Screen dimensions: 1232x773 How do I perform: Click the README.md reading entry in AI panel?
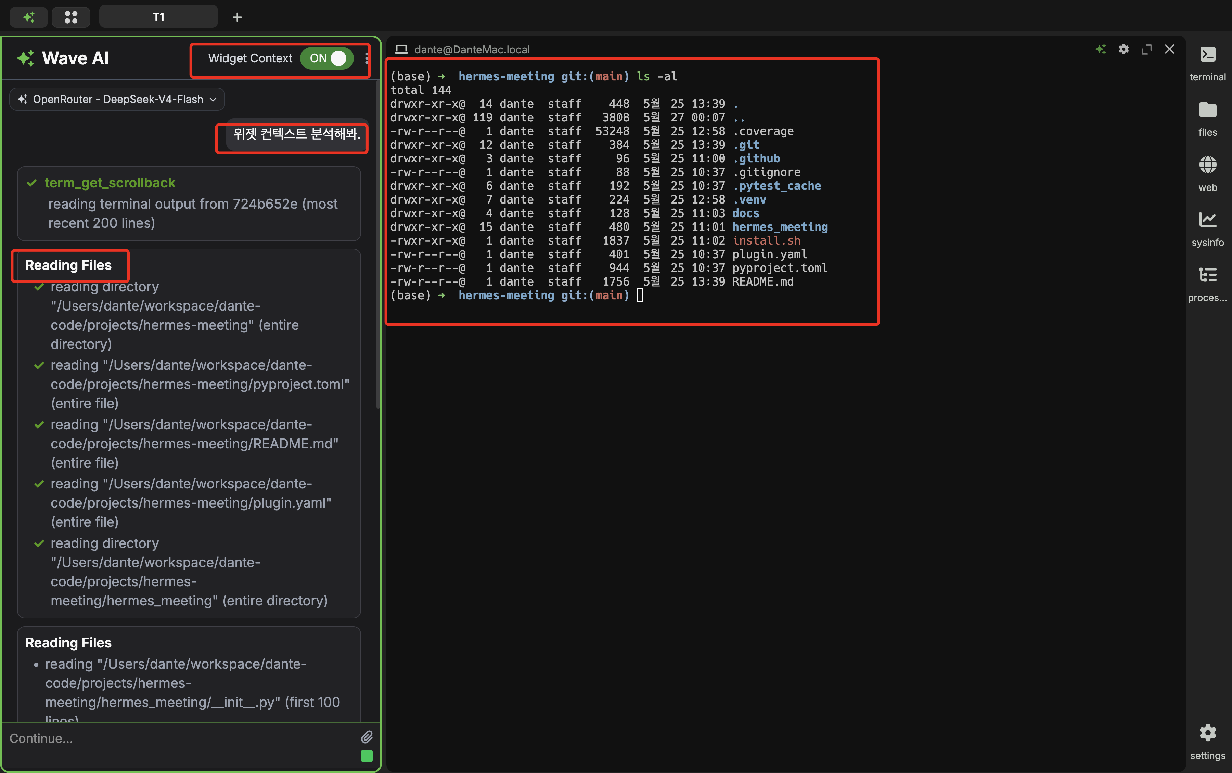click(194, 443)
